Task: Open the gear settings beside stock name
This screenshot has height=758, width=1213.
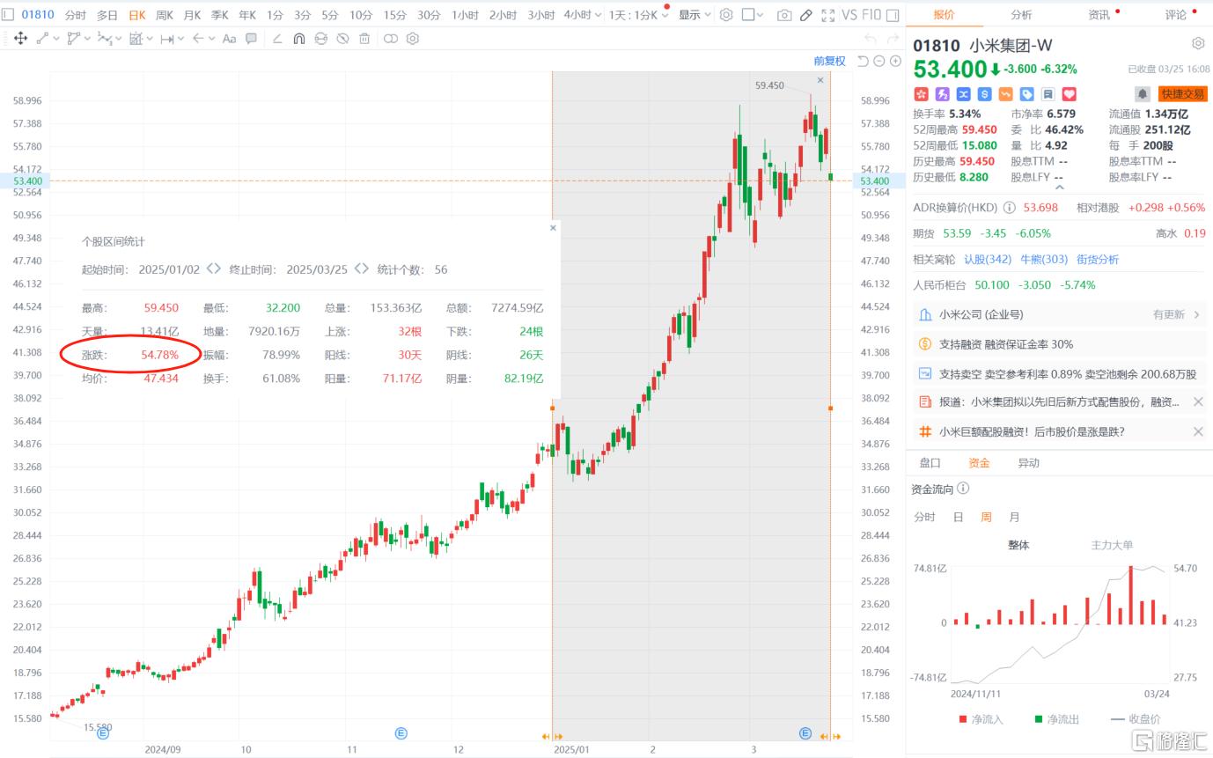Action: (1197, 44)
